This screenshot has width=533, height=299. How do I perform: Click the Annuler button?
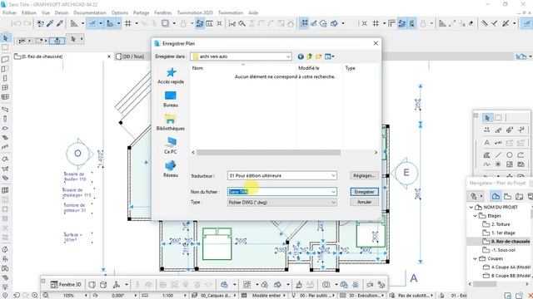pyautogui.click(x=364, y=202)
